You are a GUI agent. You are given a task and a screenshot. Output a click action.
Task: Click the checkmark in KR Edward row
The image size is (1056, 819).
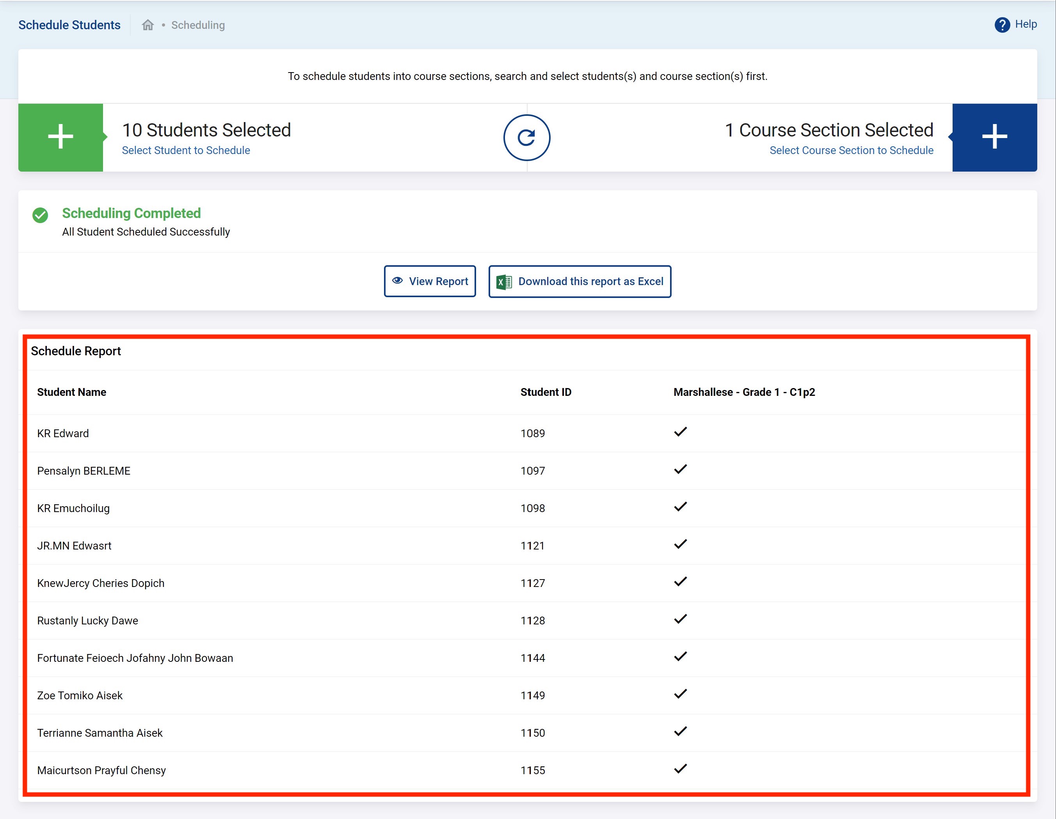(x=680, y=432)
